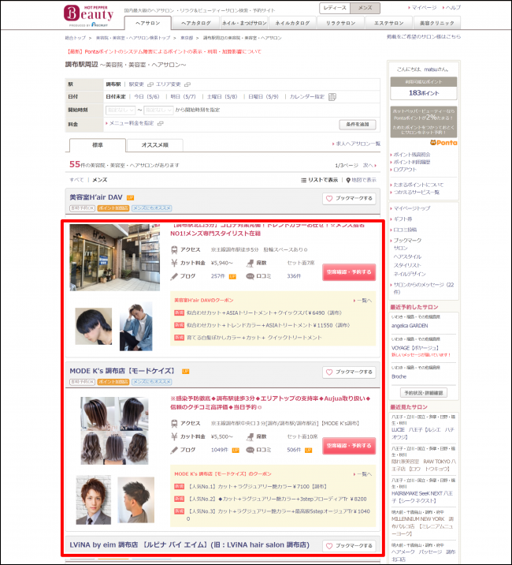Screen dimensions: 512x565
Task: Choose 明日 (5/7) date link
Action: 183,97
